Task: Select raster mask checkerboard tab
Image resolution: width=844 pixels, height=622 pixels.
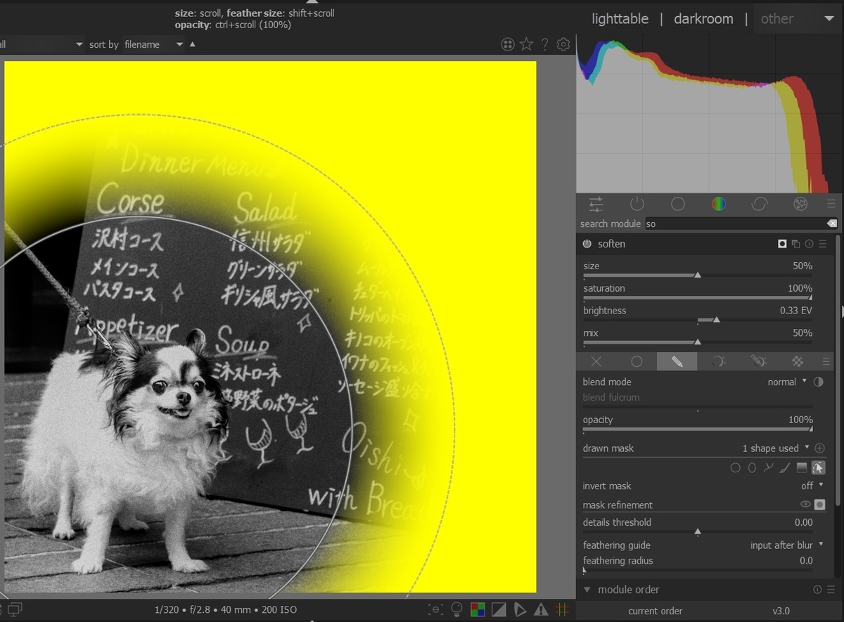Action: tap(798, 361)
